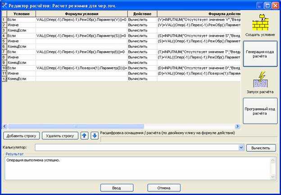Click the app icon in title bar
The width and height of the screenshot is (281, 195).
click(x=5, y=5)
